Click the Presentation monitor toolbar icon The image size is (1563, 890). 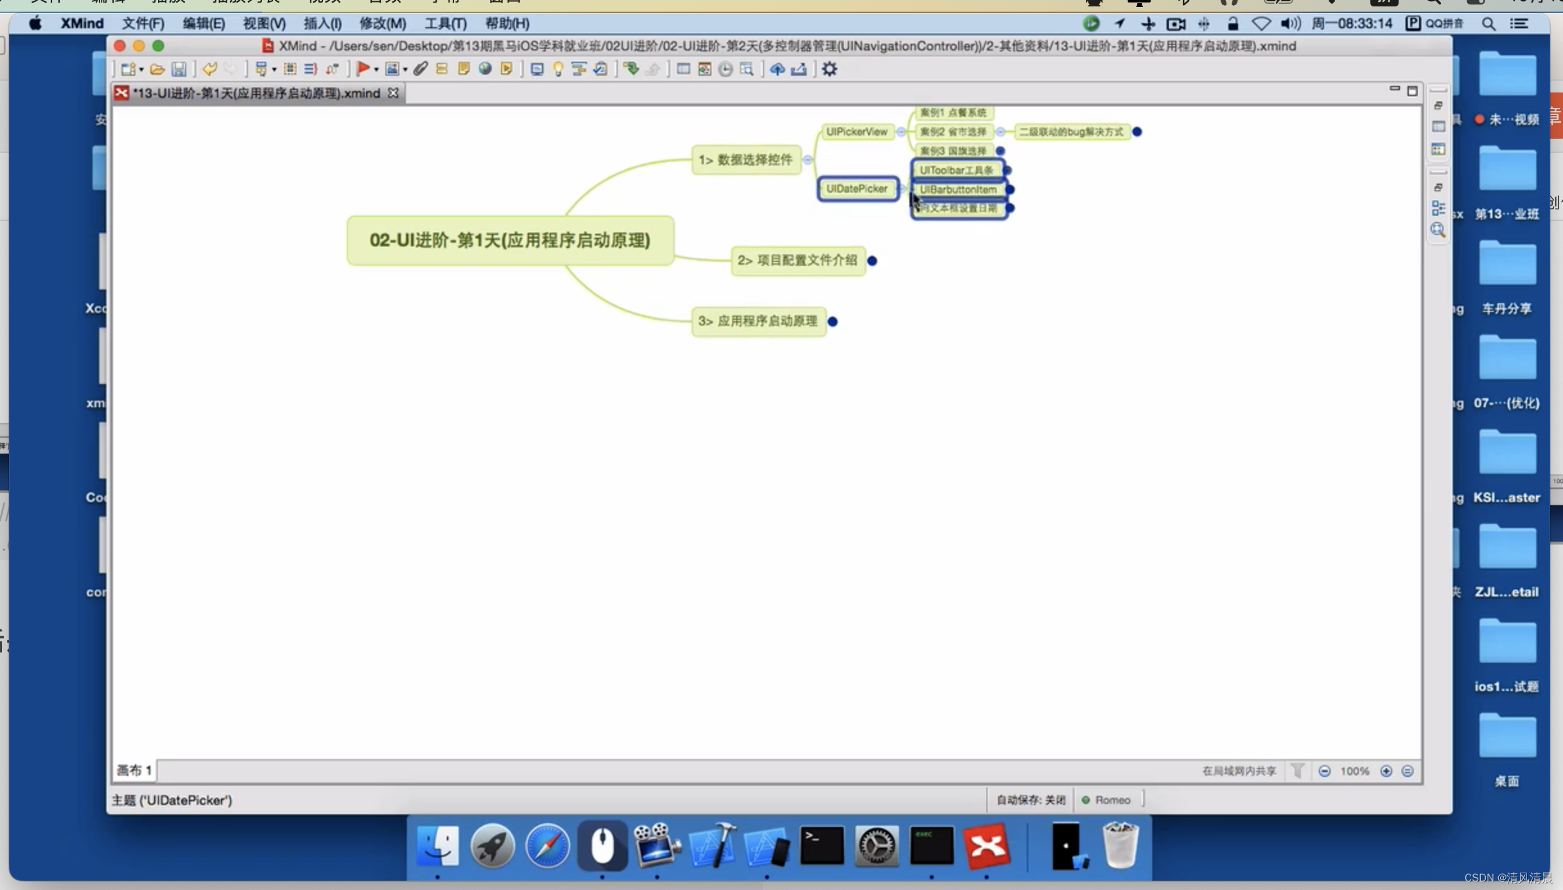pyautogui.click(x=537, y=69)
